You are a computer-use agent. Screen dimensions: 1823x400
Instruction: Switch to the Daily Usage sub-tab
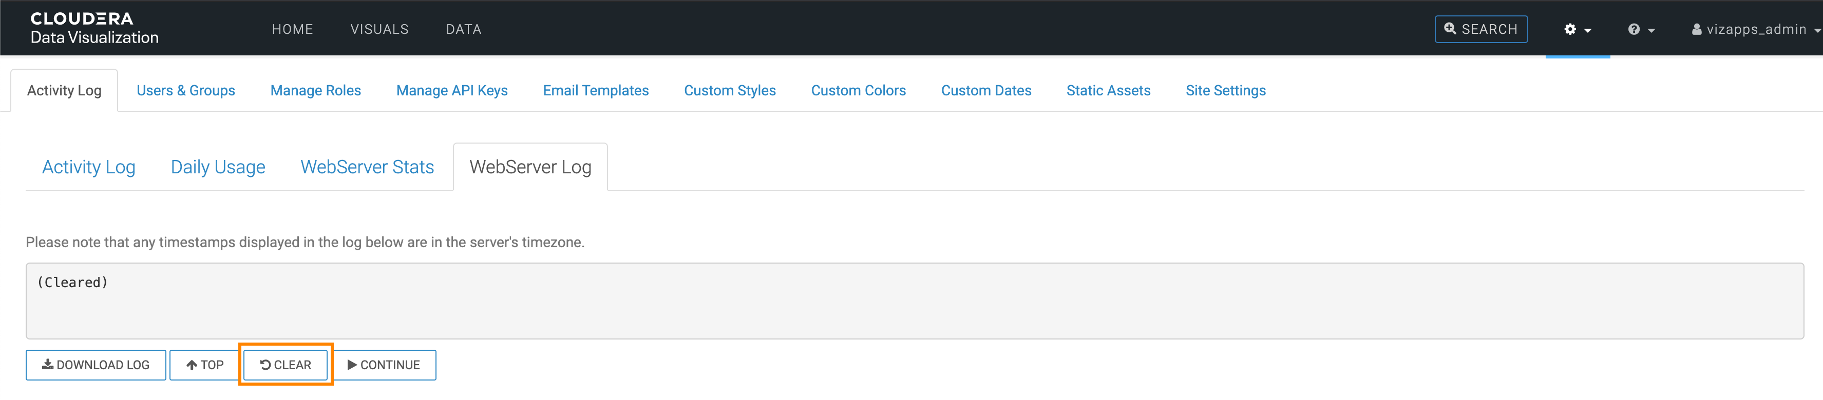tap(218, 168)
